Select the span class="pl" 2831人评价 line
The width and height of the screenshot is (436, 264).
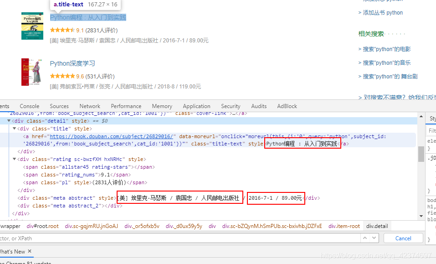pos(85,182)
